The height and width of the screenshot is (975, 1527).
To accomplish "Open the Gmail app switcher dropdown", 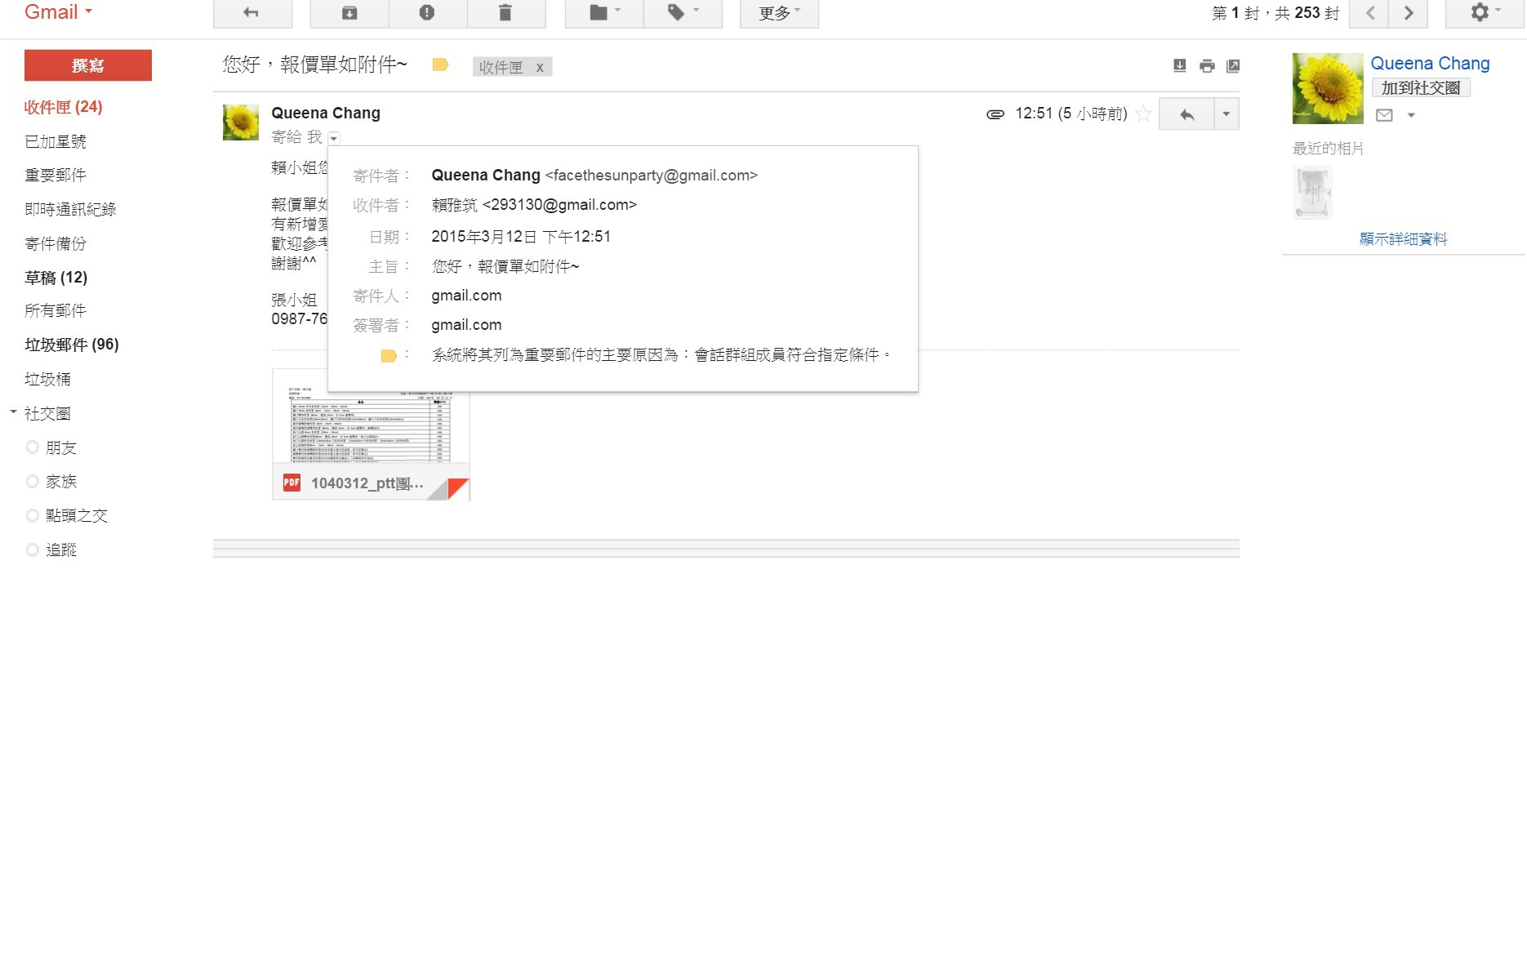I will (59, 12).
